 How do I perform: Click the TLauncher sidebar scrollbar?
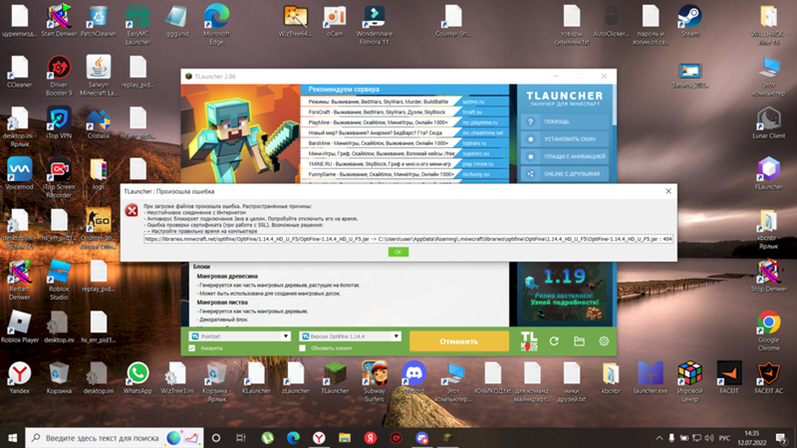tap(614, 107)
